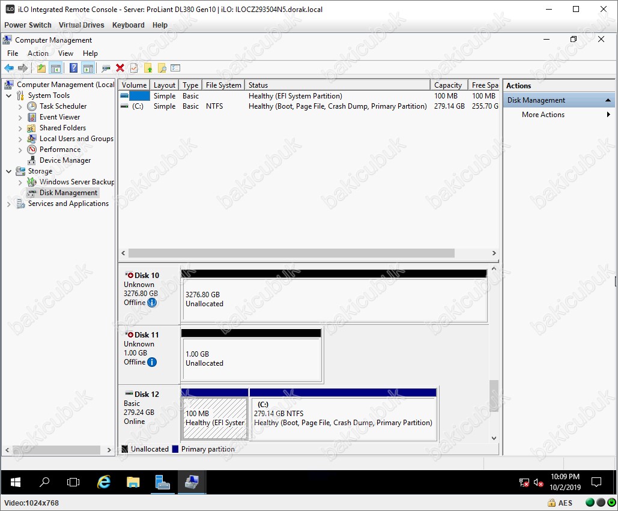This screenshot has height=511, width=618.
Task: Open File Explorer from the taskbar
Action: tap(133, 482)
